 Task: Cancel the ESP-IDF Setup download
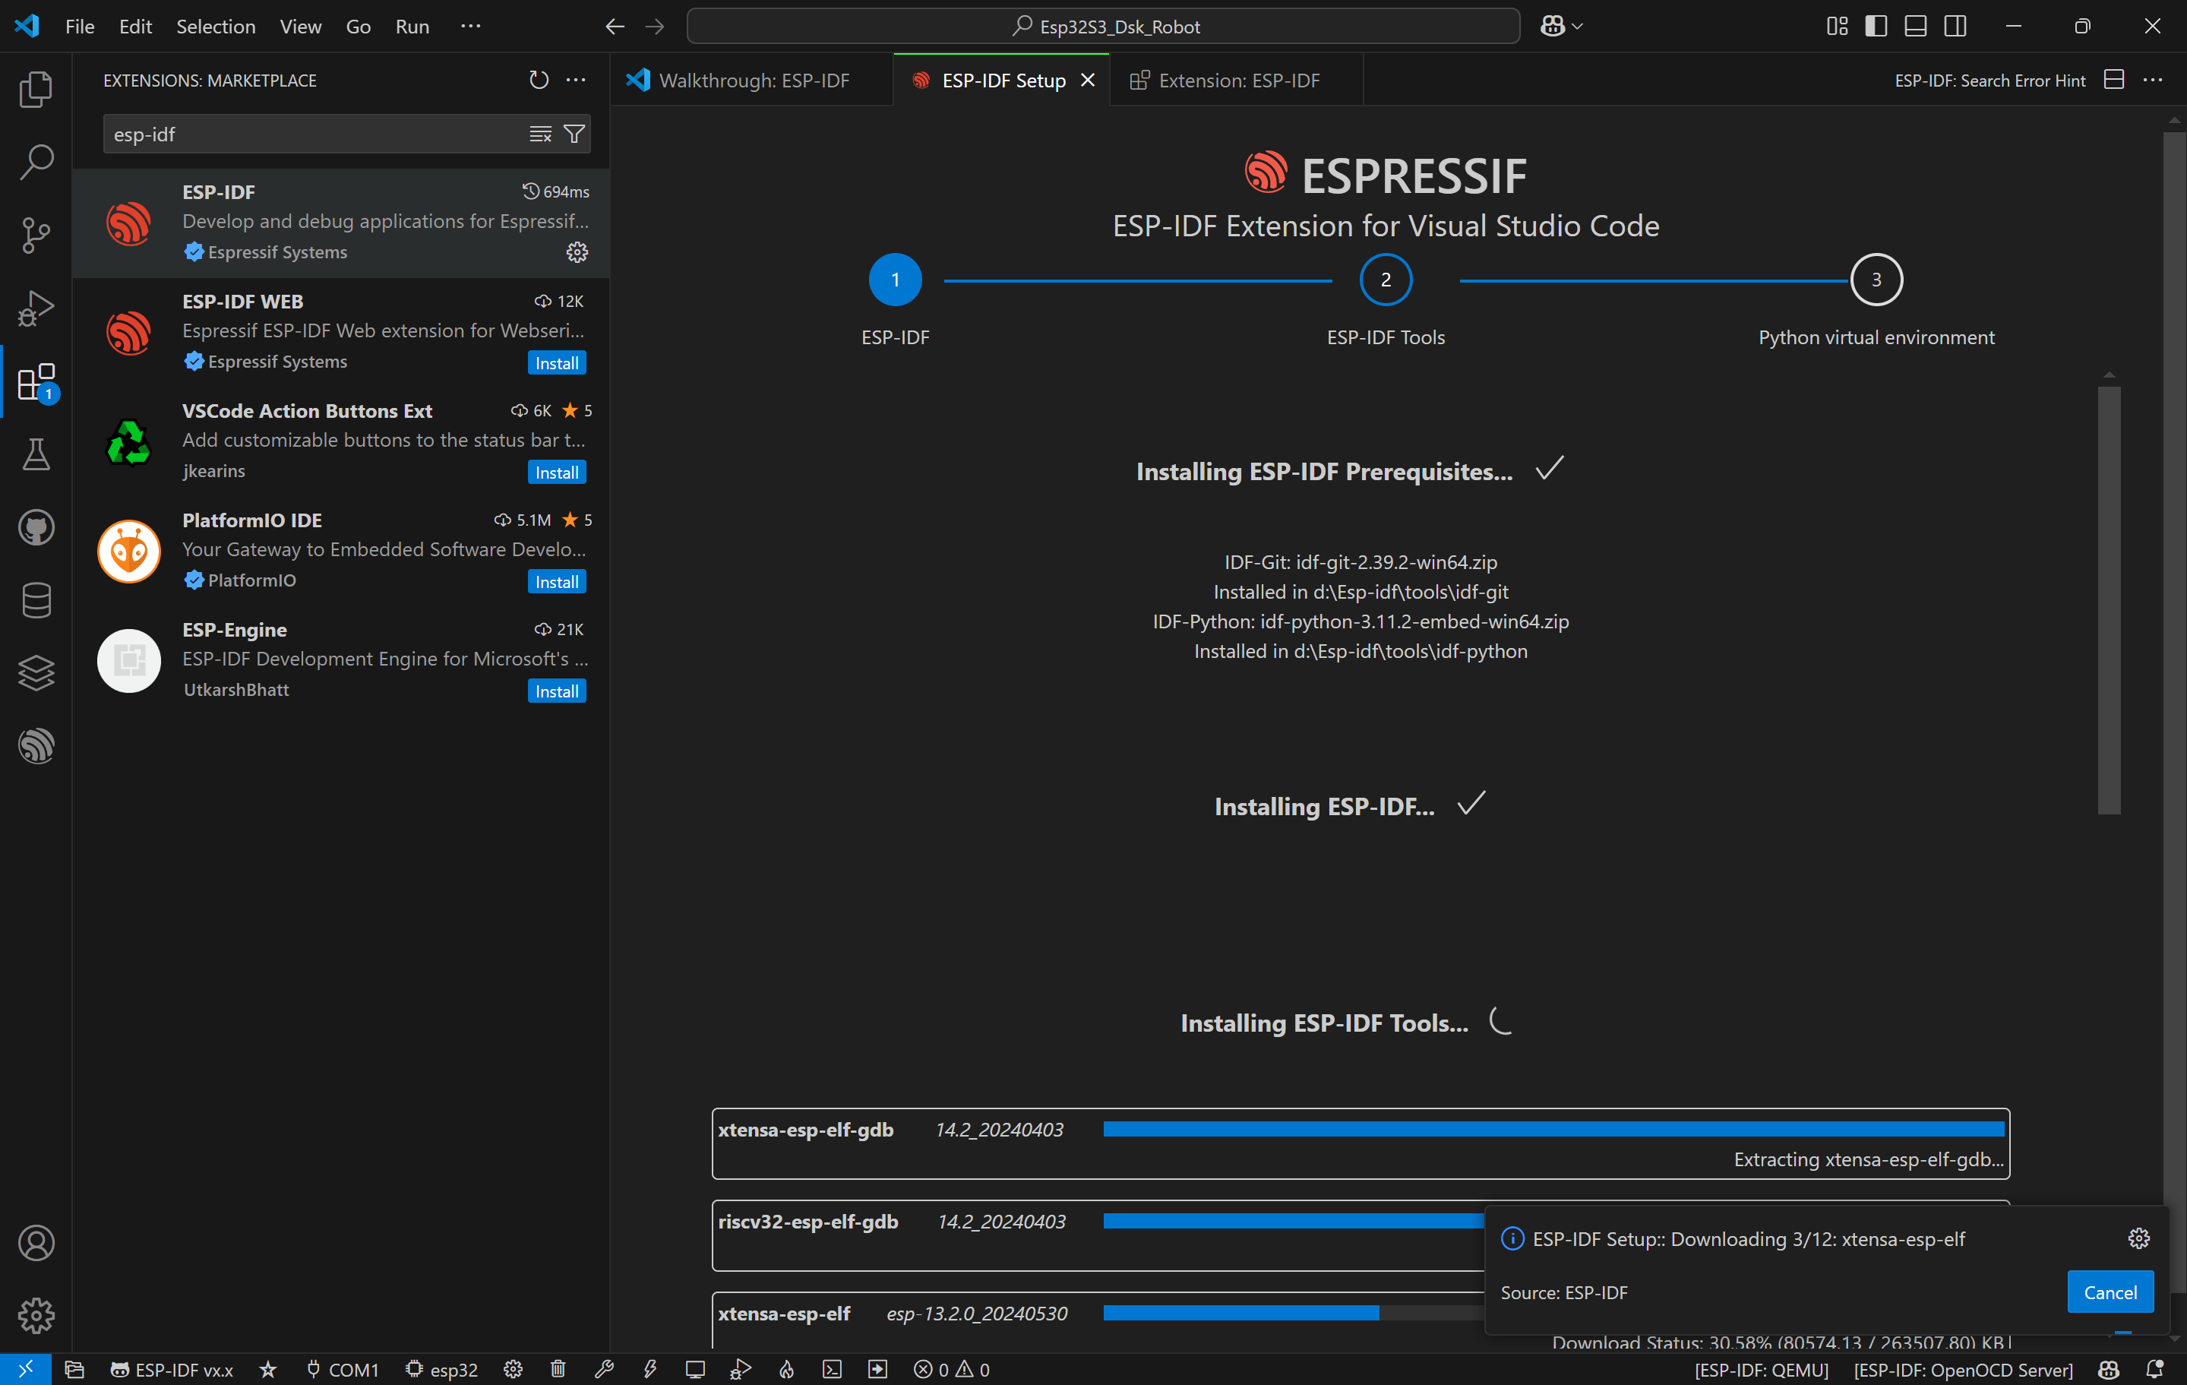coord(2110,1292)
